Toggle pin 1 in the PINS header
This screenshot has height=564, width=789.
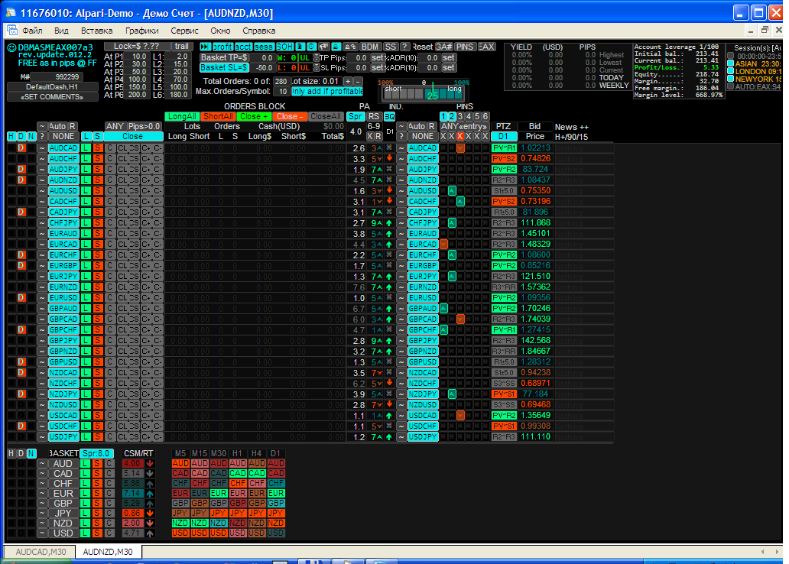[443, 116]
